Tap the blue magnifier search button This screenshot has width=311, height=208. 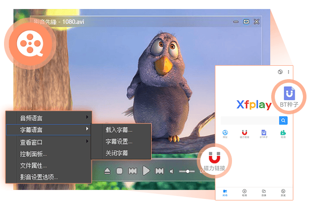coord(283,120)
